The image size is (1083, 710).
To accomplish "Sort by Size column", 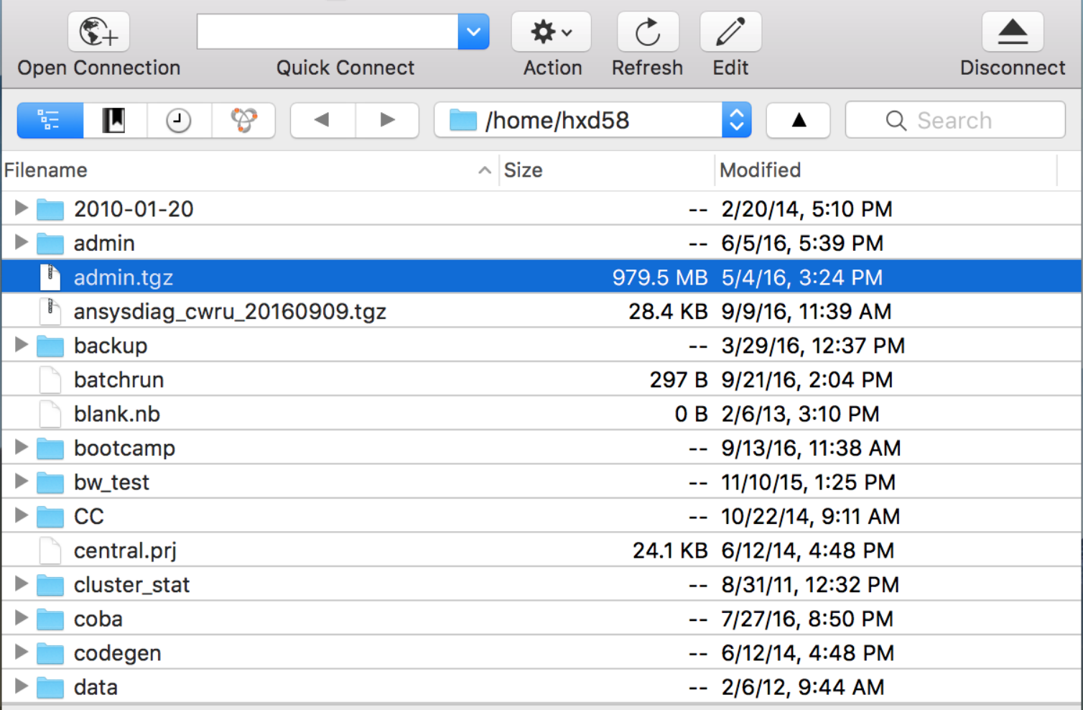I will coord(607,170).
